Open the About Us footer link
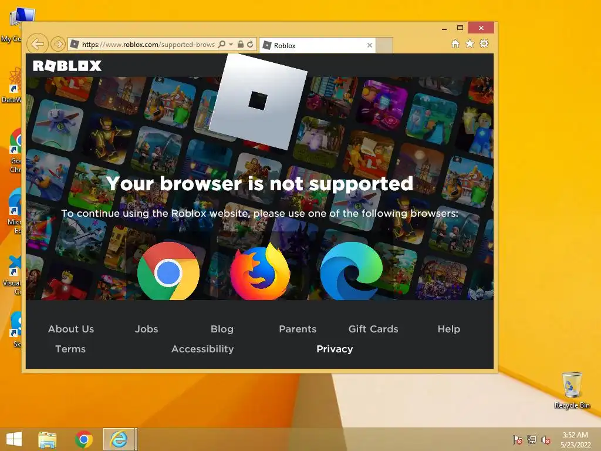 coord(71,329)
